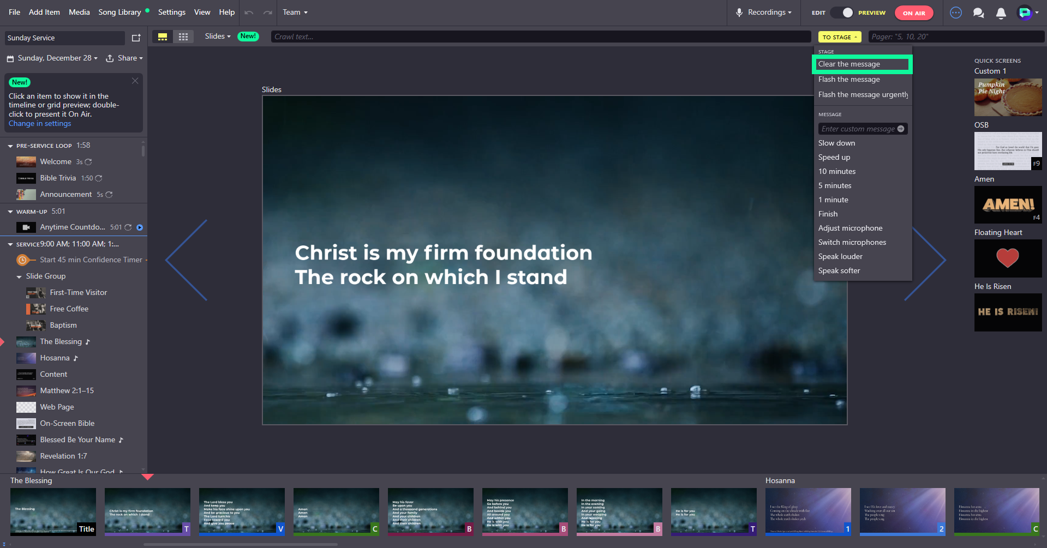1047x548 pixels.
Task: Collapse the Pre-Service Loop section
Action: click(10, 146)
